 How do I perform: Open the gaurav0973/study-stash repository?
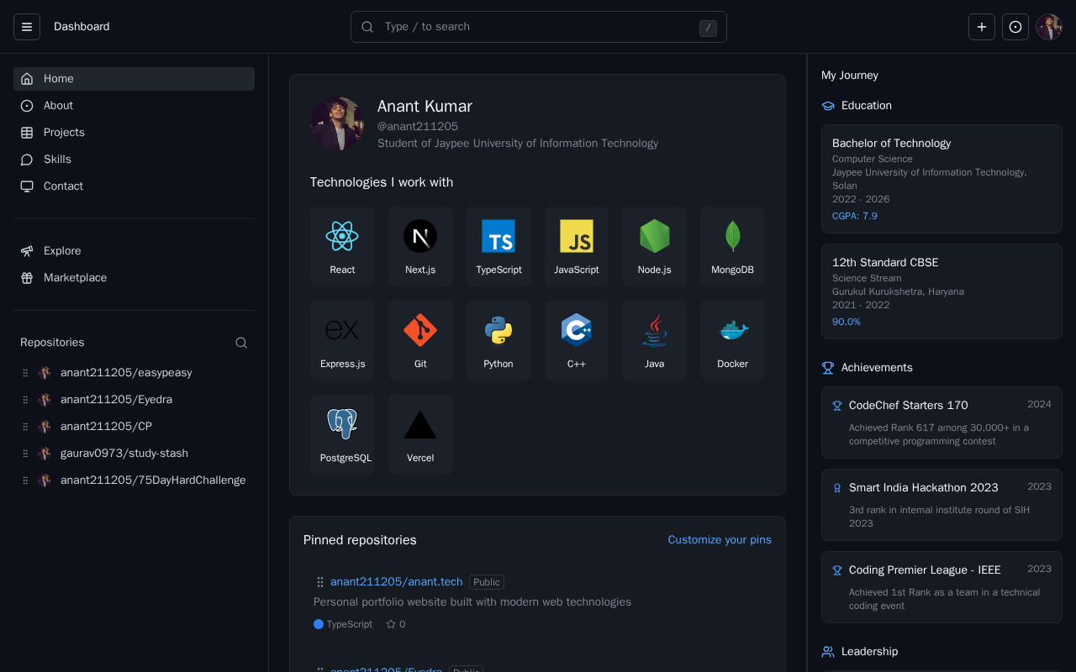point(124,454)
